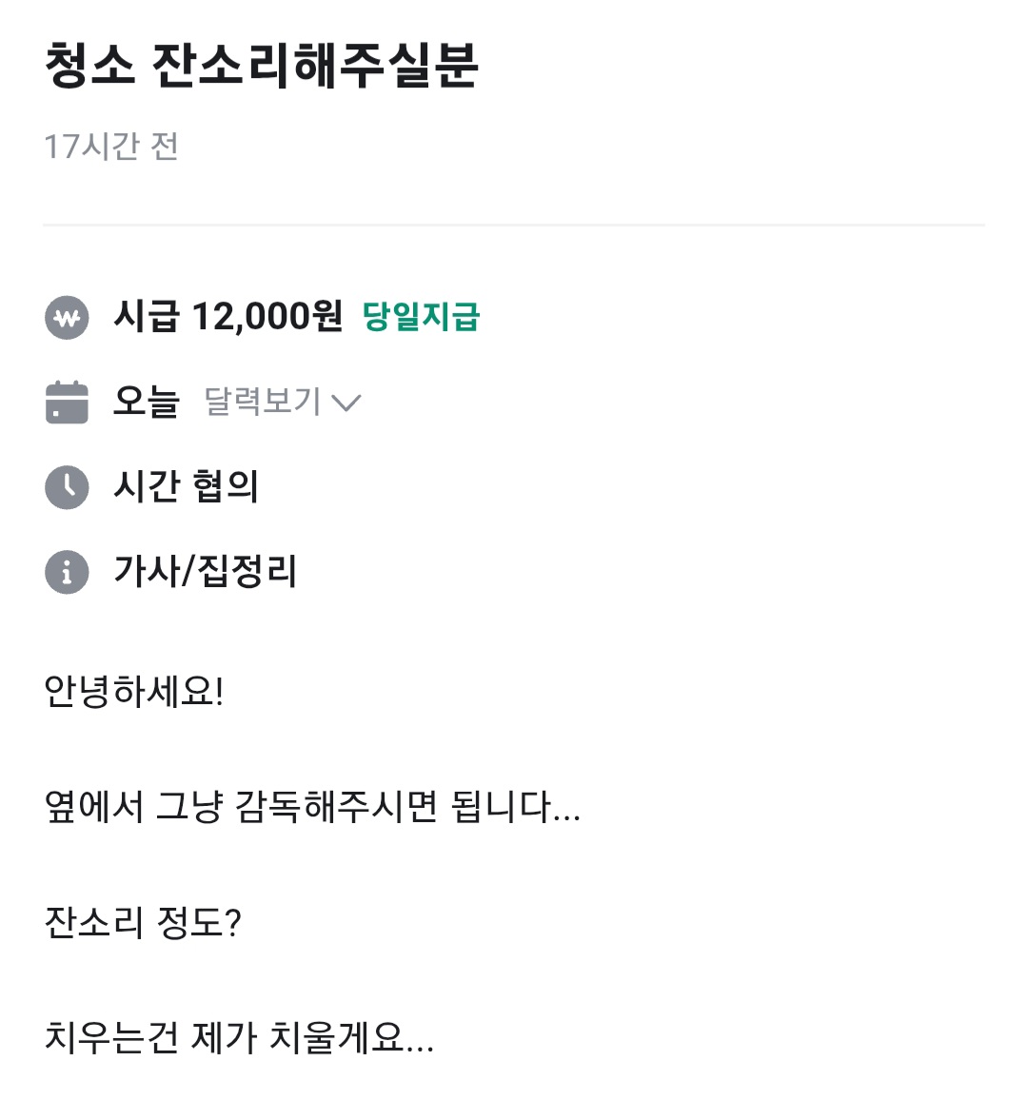Click the calendar icon beside 오늘
Screen dimensions: 1028x1120
pos(67,402)
